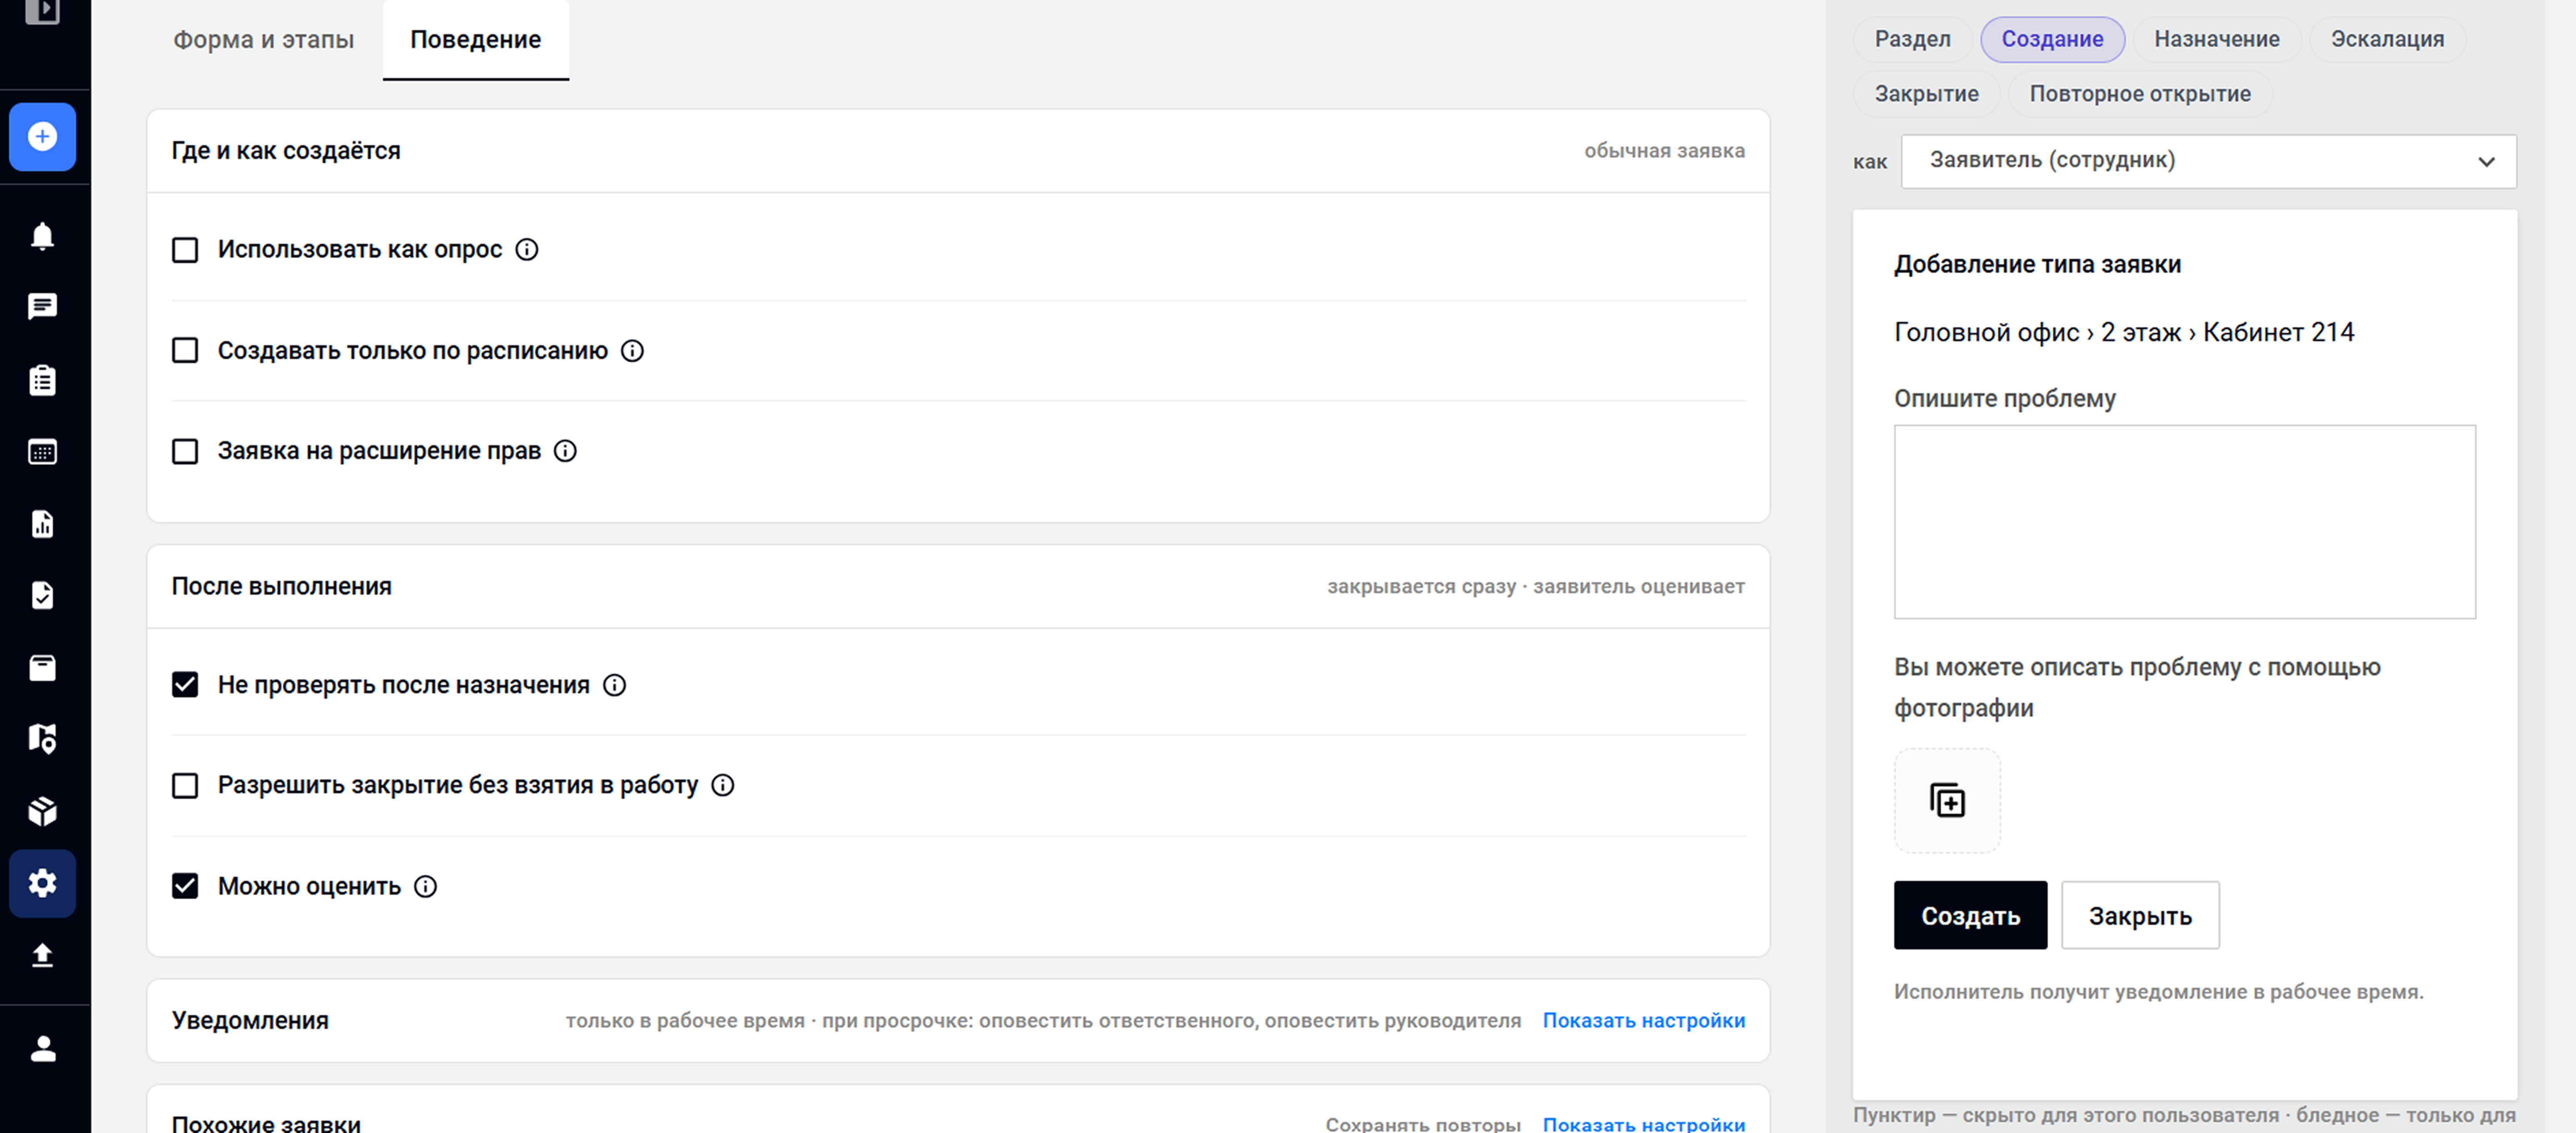Show info for 'Использовать как опрос'
Image resolution: width=2576 pixels, height=1133 pixels.
(527, 250)
